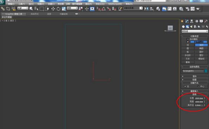This screenshot has height=129, width=209.
Task: Click the Select and Link tool
Action: coord(3,9)
